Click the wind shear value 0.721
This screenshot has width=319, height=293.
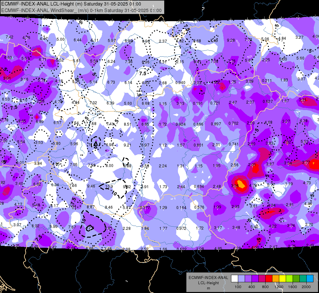215,103
